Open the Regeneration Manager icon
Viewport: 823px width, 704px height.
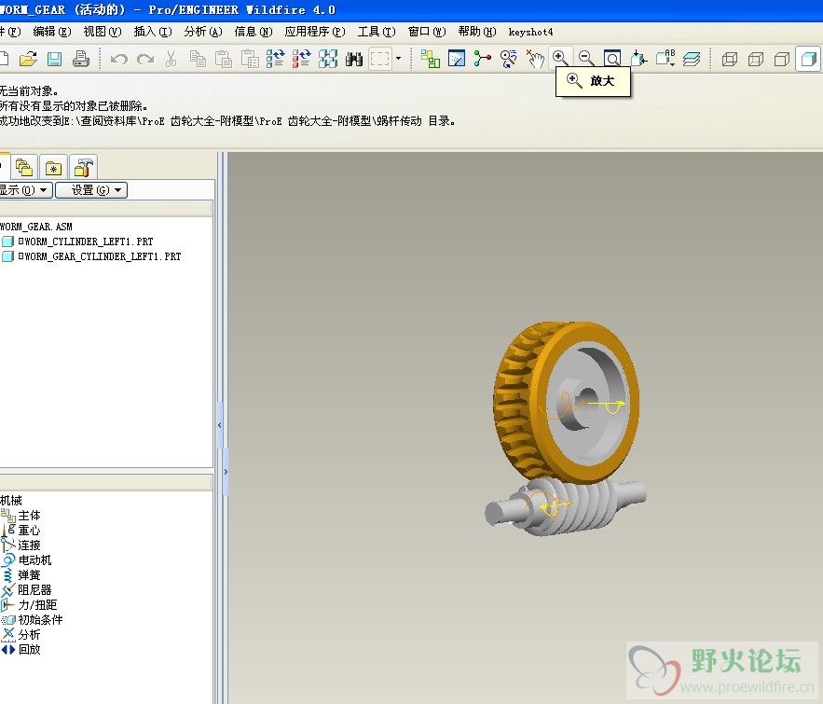click(x=302, y=59)
